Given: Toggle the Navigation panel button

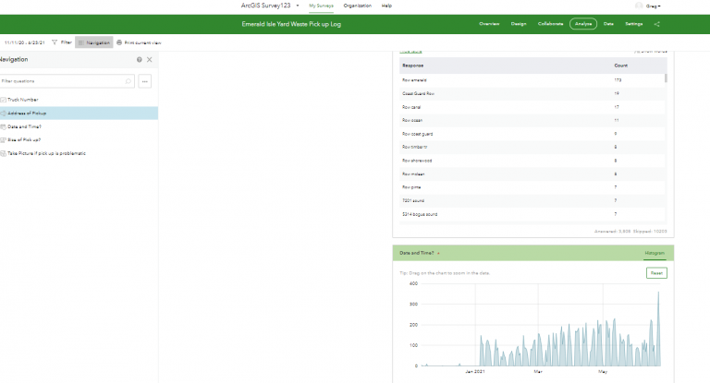Looking at the screenshot, I should [x=93, y=42].
